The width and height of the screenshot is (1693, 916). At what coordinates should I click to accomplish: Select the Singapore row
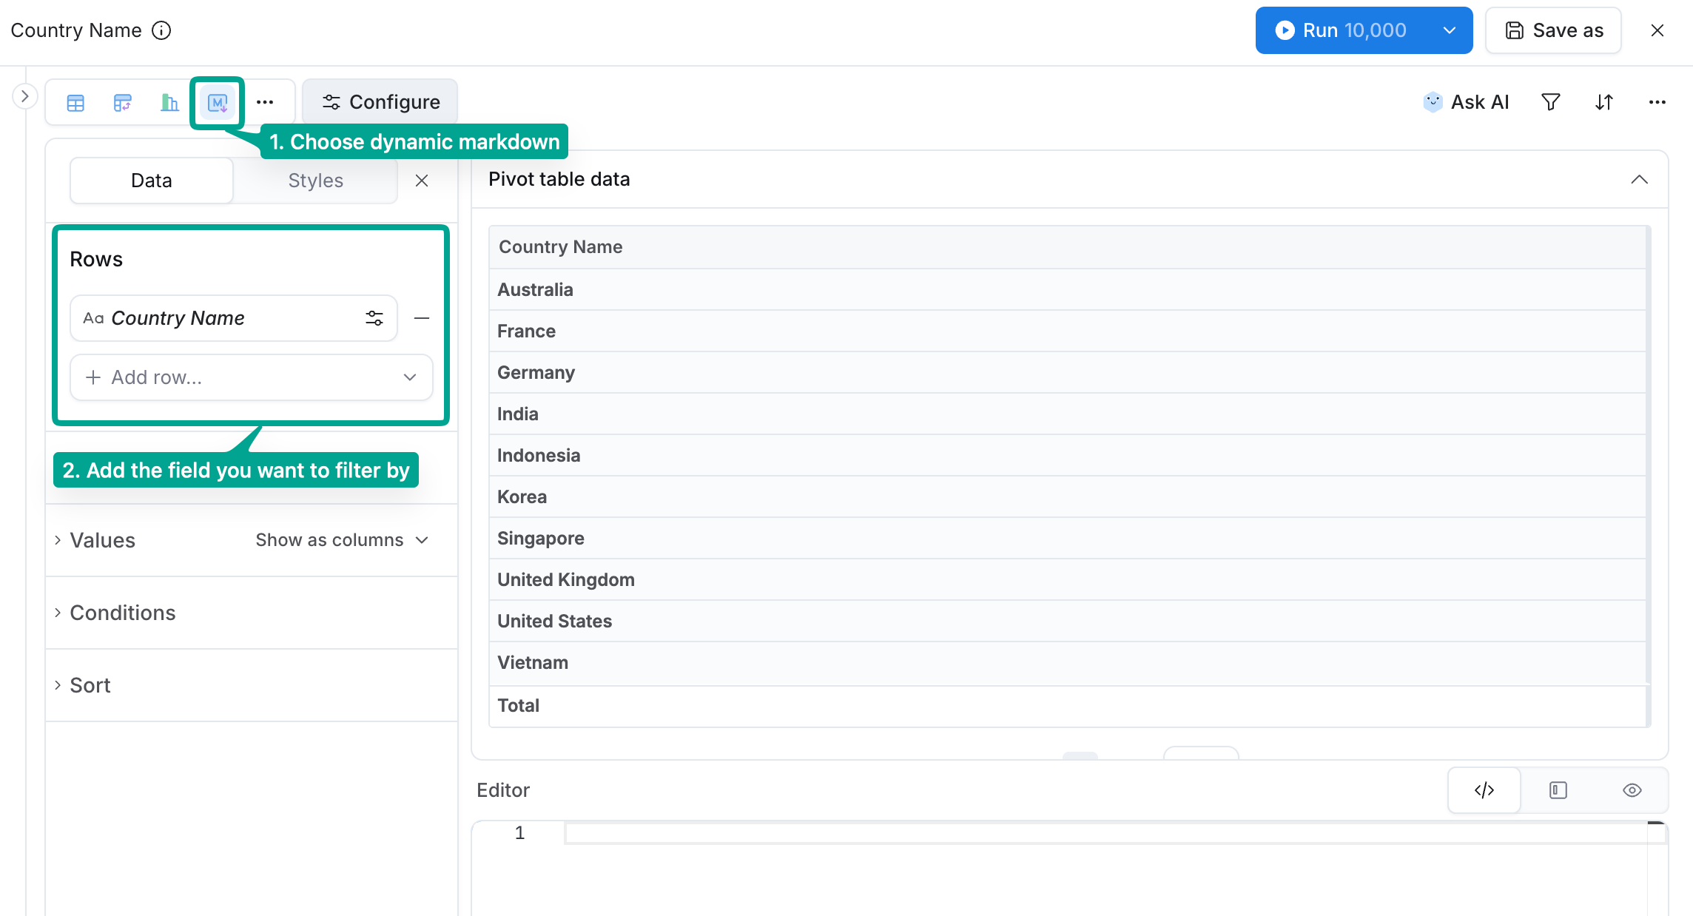coord(1067,538)
